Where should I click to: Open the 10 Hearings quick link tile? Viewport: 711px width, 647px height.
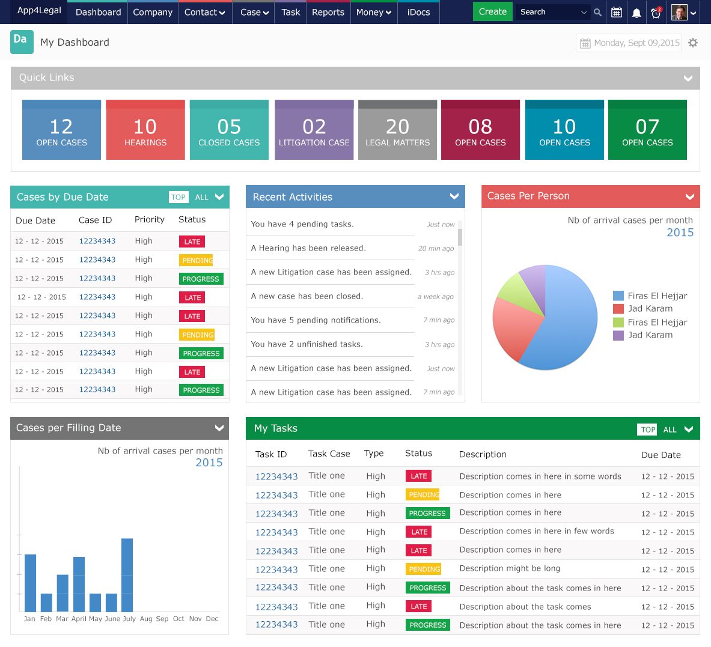tap(145, 130)
